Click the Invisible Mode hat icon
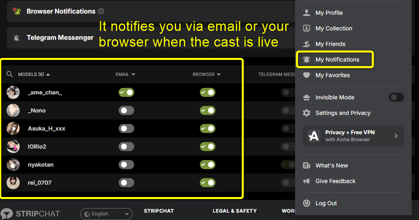The height and width of the screenshot is (220, 419). 307,97
